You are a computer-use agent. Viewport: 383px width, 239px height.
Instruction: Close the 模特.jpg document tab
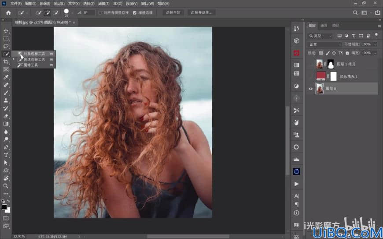coord(74,22)
